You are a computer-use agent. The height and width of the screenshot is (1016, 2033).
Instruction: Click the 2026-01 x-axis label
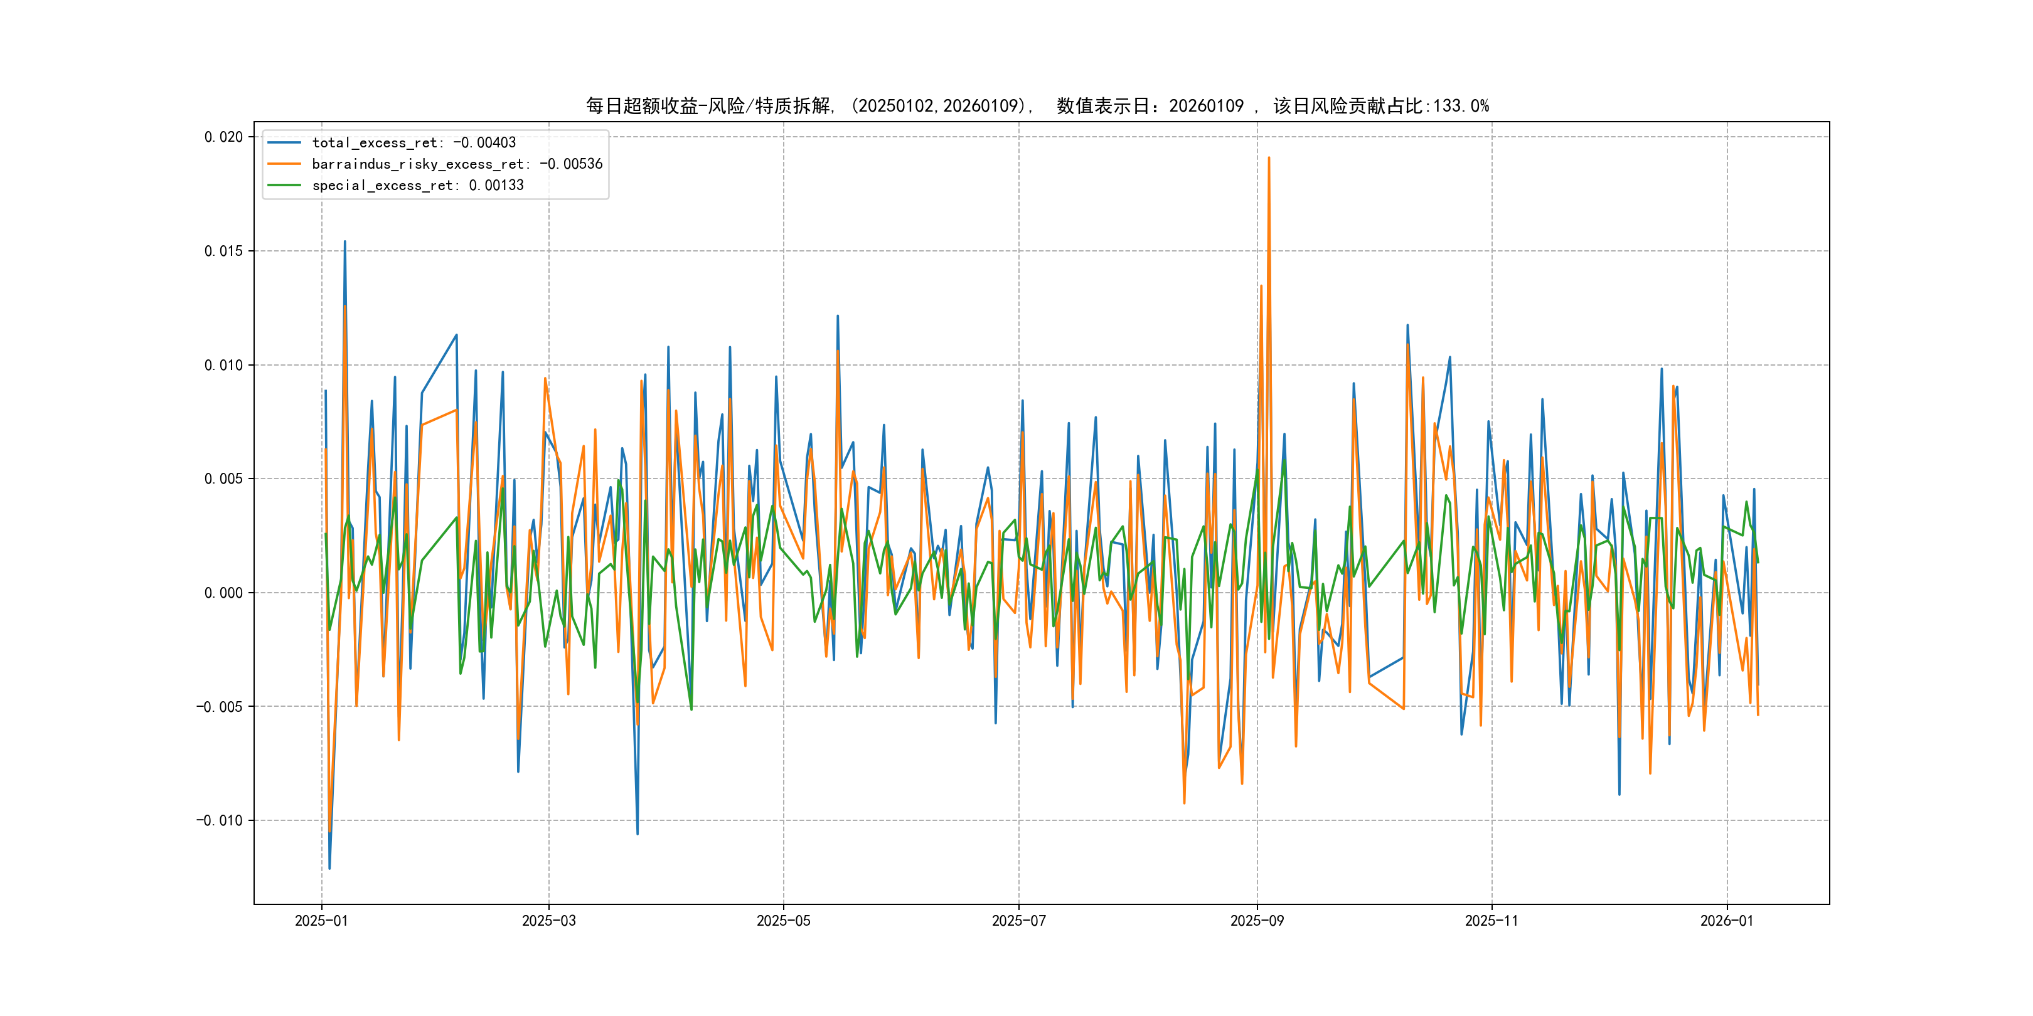pos(1726,921)
